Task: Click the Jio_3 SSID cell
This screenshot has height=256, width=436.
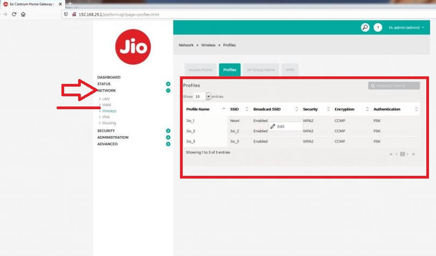Action: pyautogui.click(x=234, y=141)
